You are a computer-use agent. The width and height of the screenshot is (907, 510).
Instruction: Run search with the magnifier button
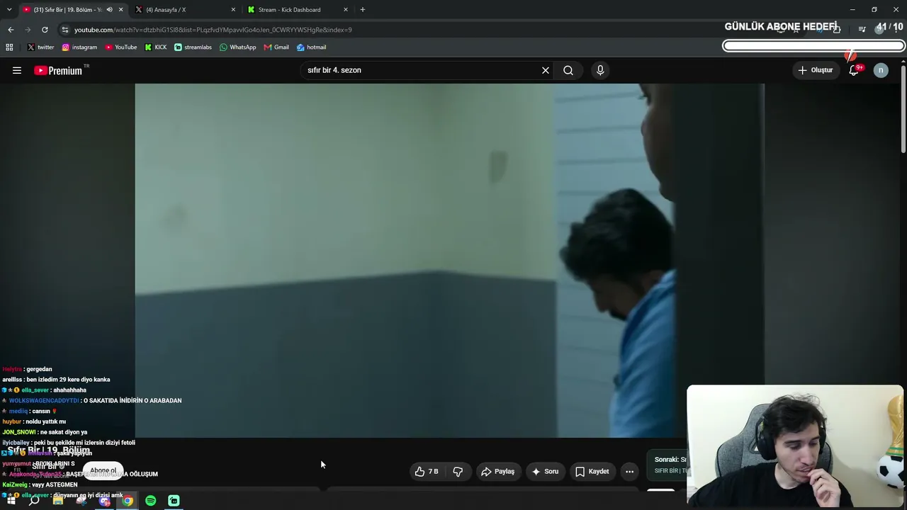coord(568,70)
